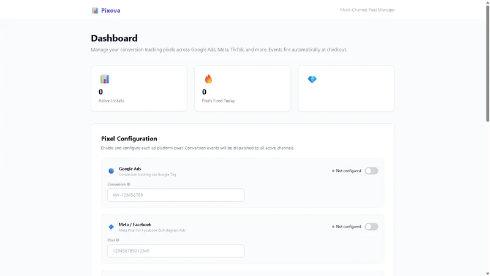Enable the Google Ads pixel toggle

point(371,171)
